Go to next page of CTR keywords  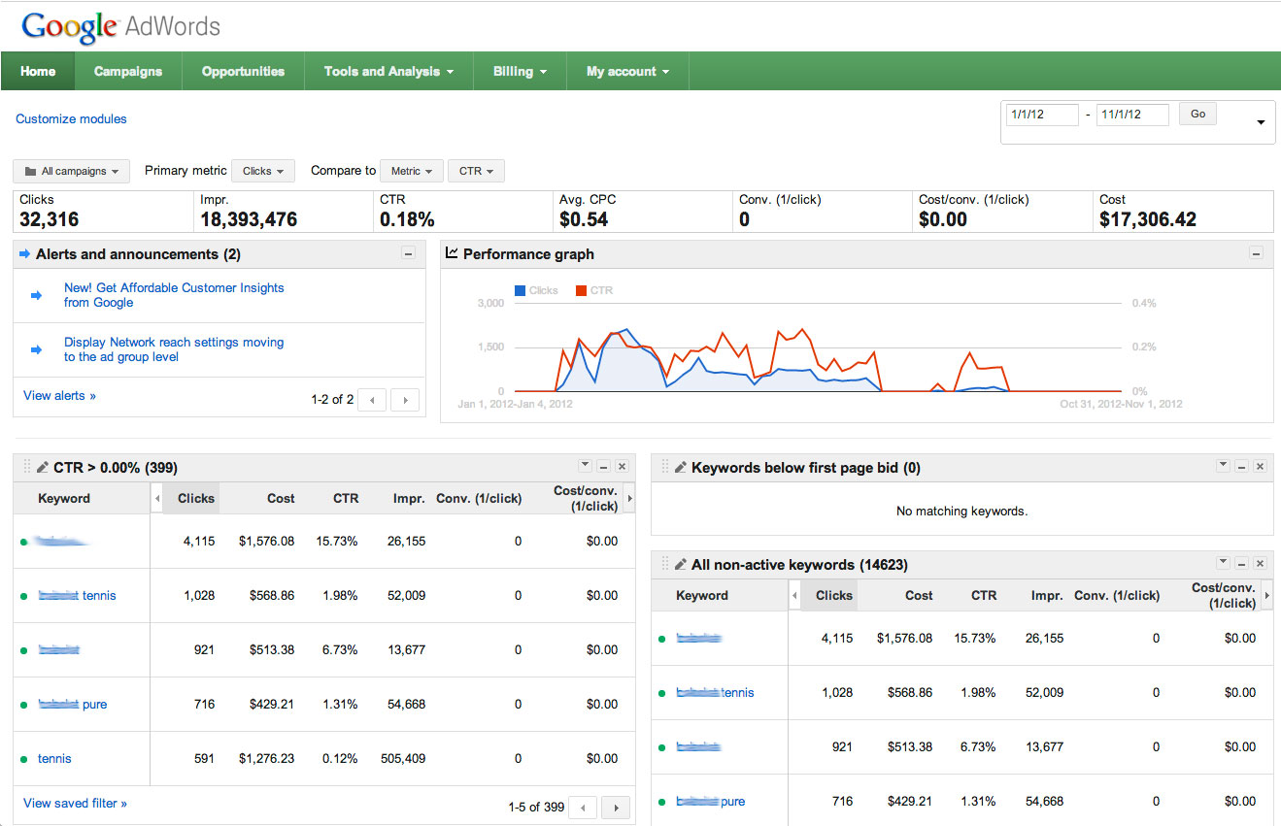tap(615, 807)
